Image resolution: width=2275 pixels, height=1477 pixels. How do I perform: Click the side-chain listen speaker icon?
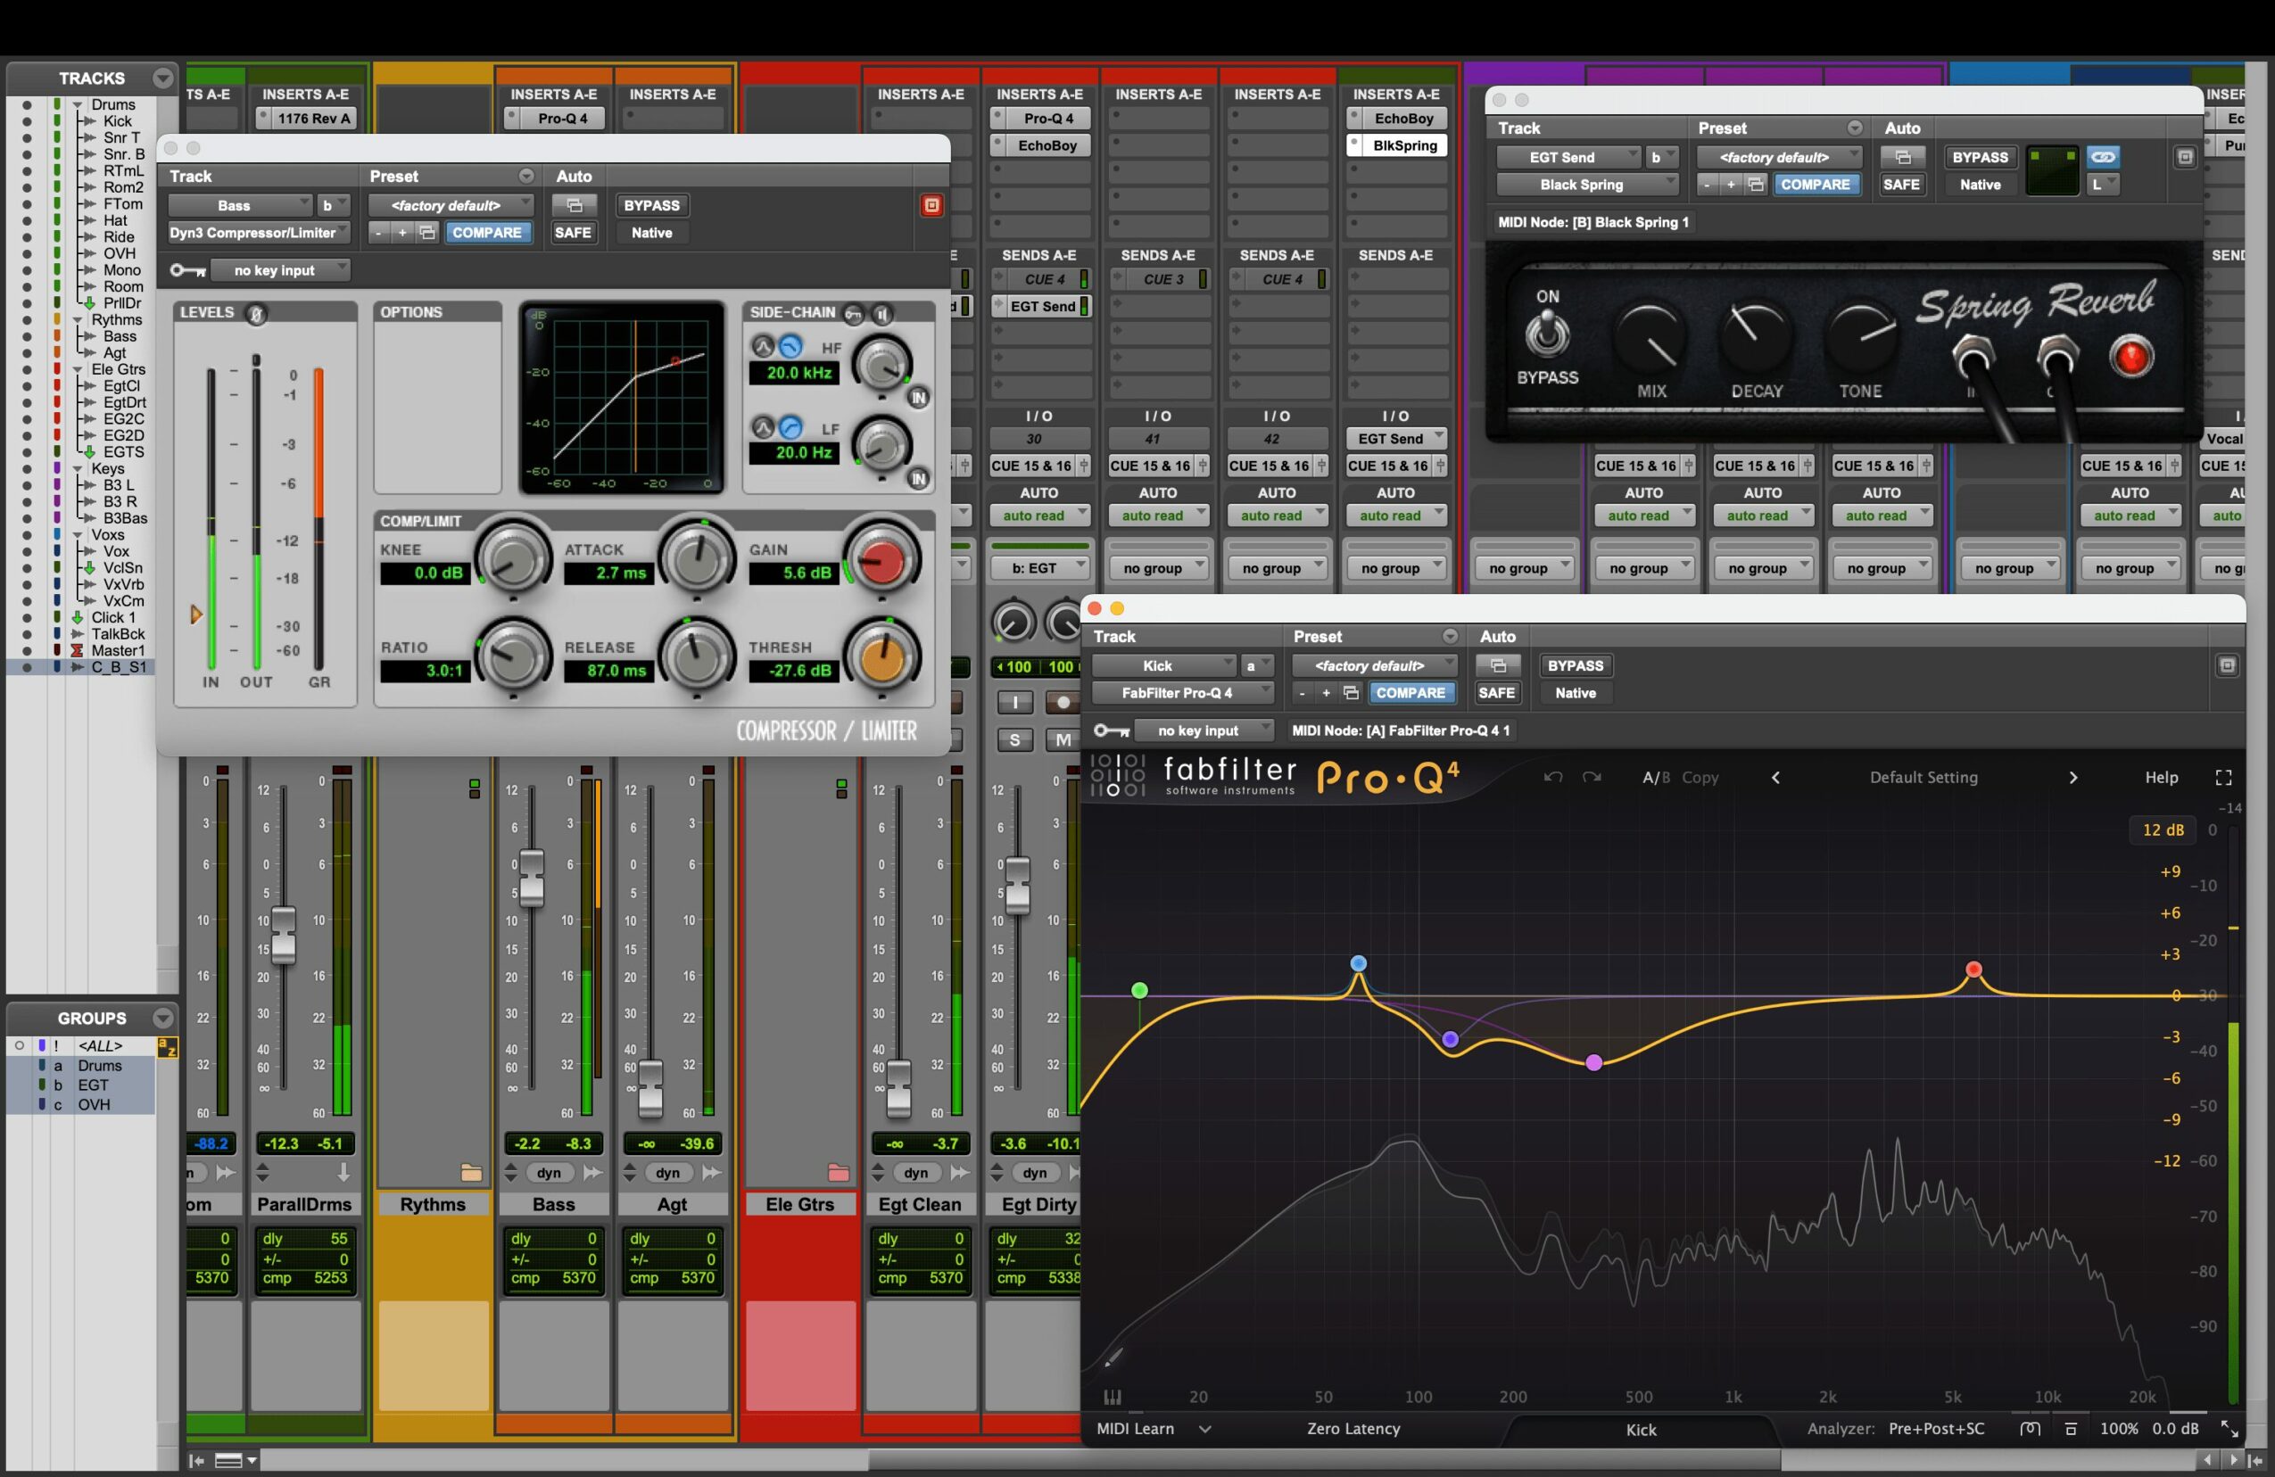(882, 313)
